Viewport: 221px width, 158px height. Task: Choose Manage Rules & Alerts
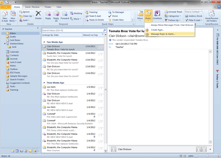170,34
